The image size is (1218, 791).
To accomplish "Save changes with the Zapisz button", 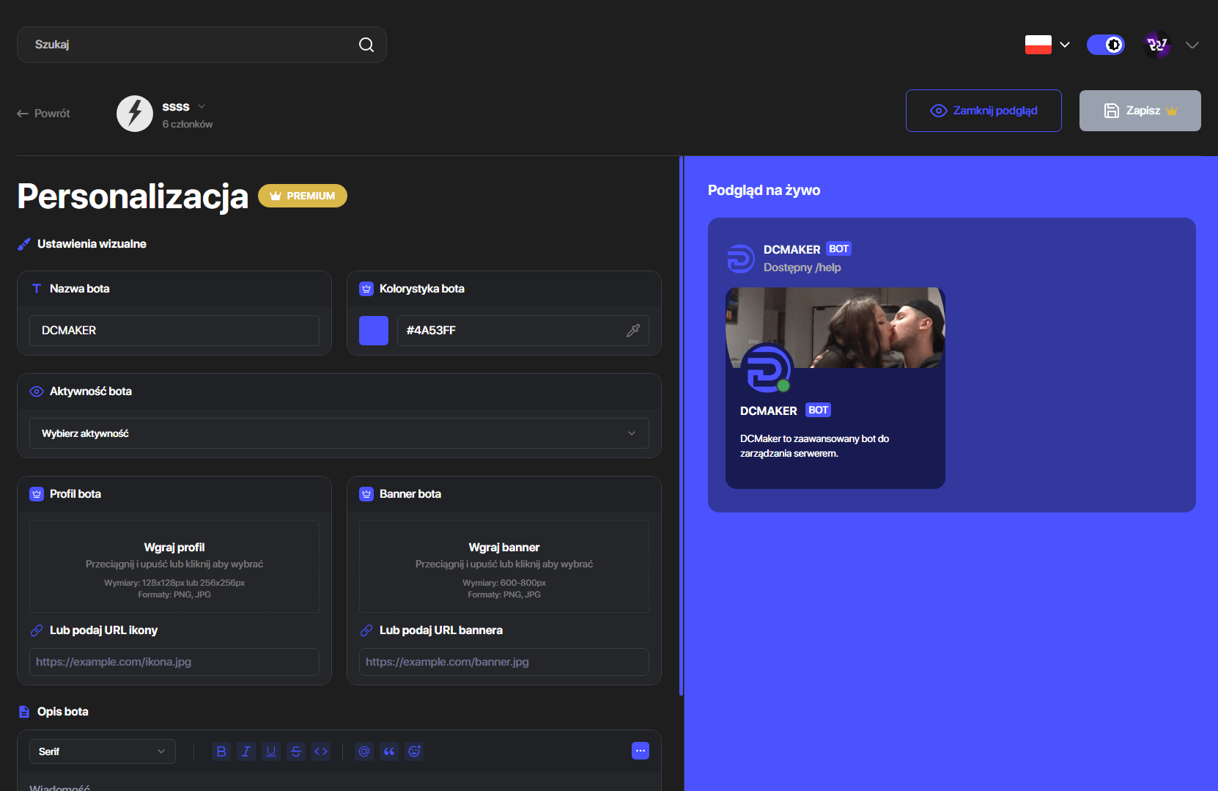I will (1140, 111).
